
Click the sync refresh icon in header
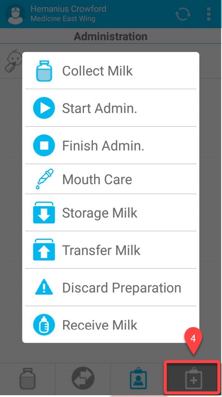(183, 14)
